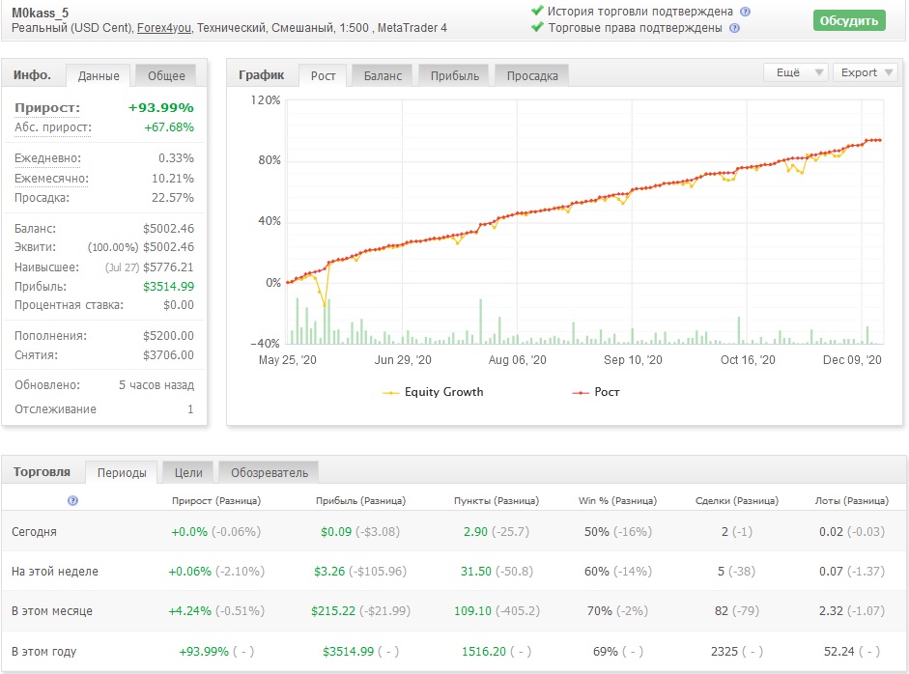Screen dimensions: 909x674
Task: Switch to the Общее info tab
Action: [166, 76]
